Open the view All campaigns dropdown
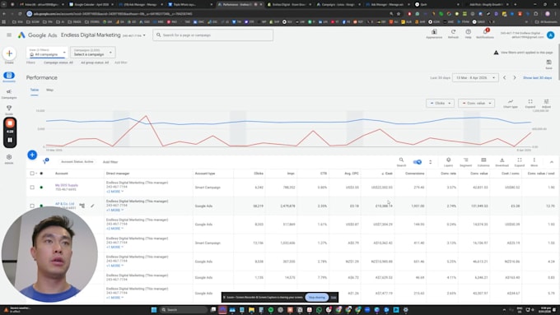Screen dimensions: 560x315 [47, 53]
